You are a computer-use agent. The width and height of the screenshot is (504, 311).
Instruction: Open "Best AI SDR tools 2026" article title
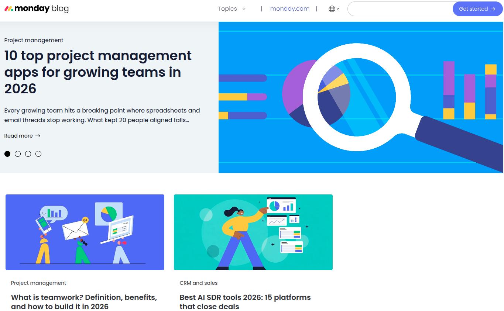coord(245,302)
